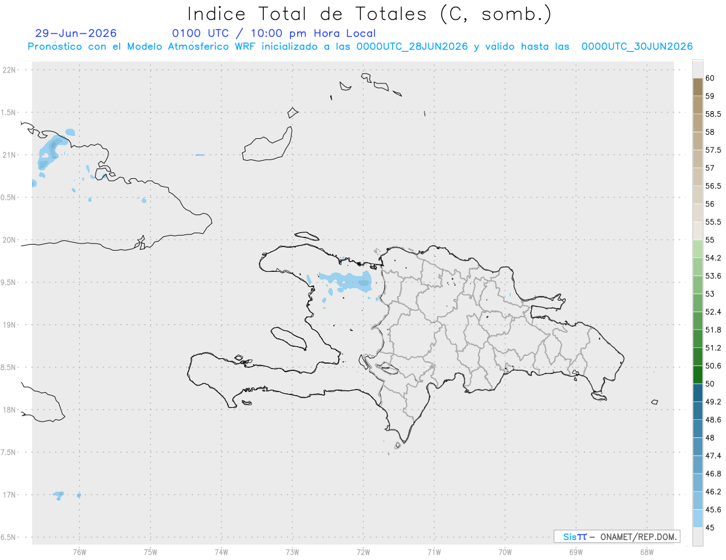Click the pale beige swatch between 55 and 55.5
This screenshot has width=726, height=560.
coord(698,231)
